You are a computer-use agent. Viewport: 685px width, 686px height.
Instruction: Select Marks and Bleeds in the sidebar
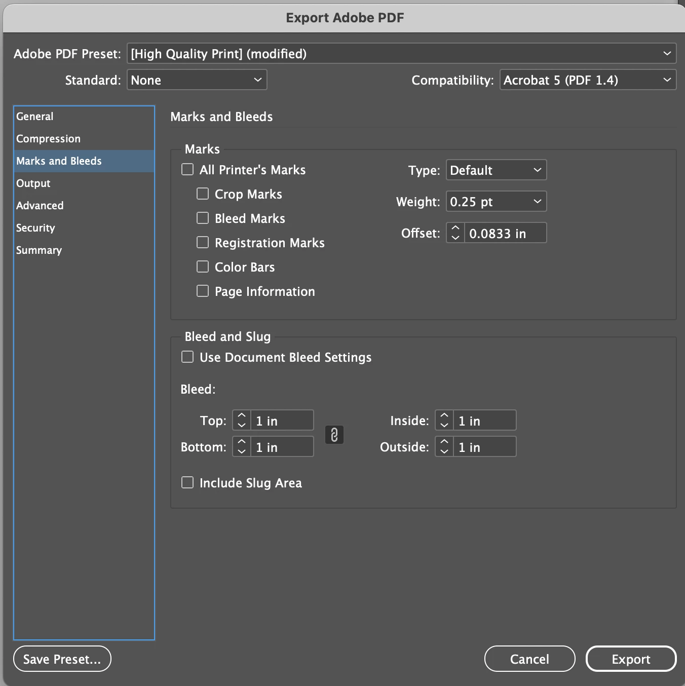click(84, 161)
